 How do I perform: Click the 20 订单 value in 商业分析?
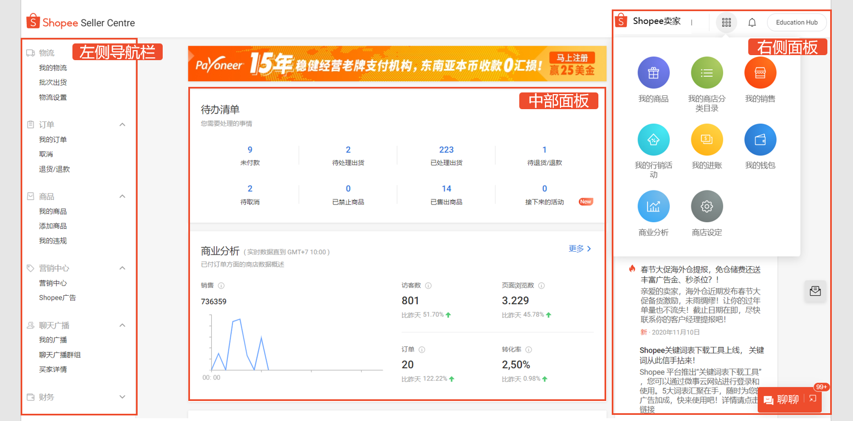407,365
